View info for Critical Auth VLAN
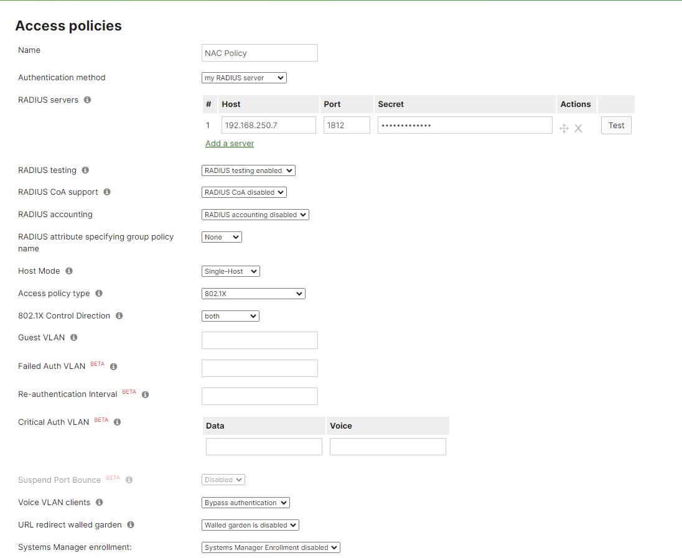Image resolution: width=682 pixels, height=558 pixels. point(117,422)
